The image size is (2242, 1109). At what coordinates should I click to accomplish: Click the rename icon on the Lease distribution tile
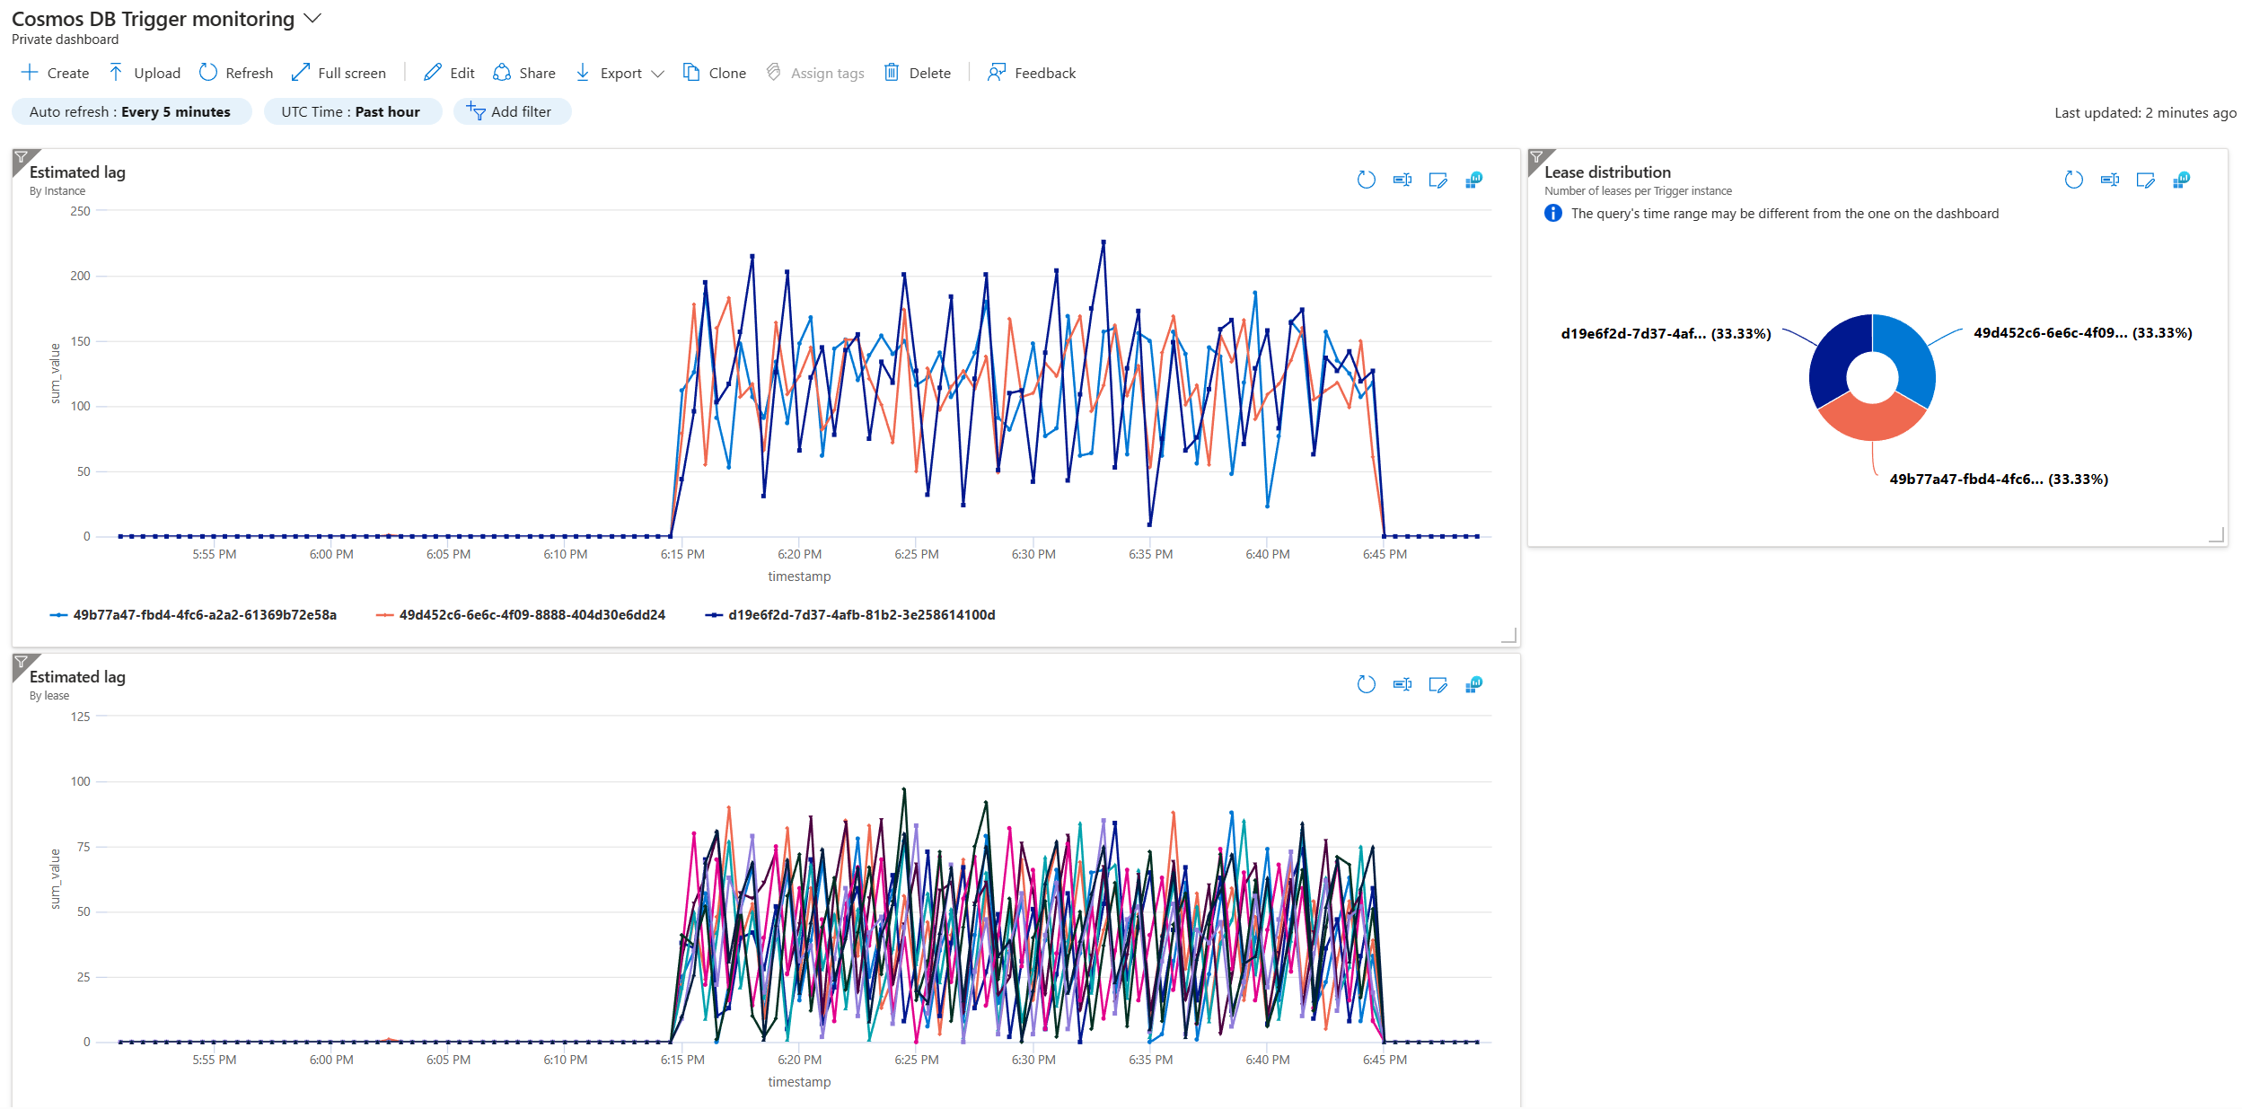pos(2109,180)
